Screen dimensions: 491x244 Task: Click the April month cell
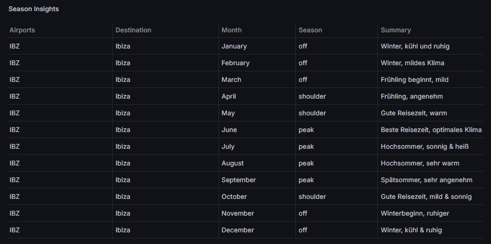229,96
